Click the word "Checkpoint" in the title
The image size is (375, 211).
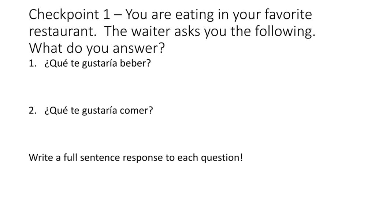(64, 15)
